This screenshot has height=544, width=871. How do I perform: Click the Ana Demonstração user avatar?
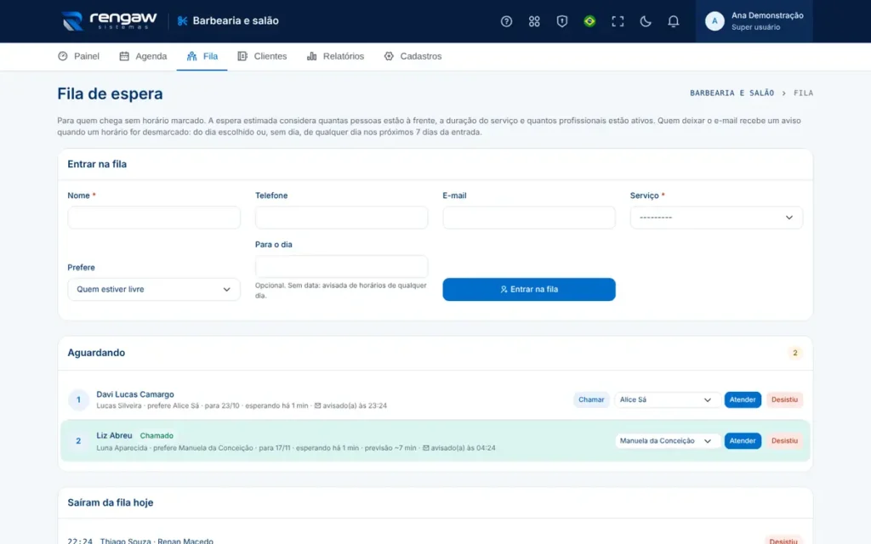tap(714, 21)
